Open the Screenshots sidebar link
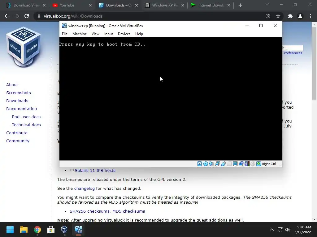317x237 pixels. (19, 93)
